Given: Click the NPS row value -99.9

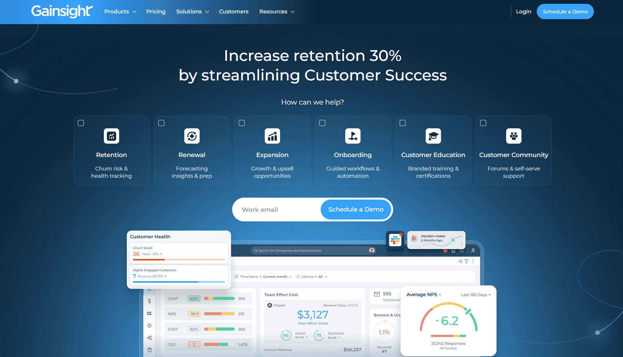Looking at the screenshot, I should pyautogui.click(x=194, y=314).
